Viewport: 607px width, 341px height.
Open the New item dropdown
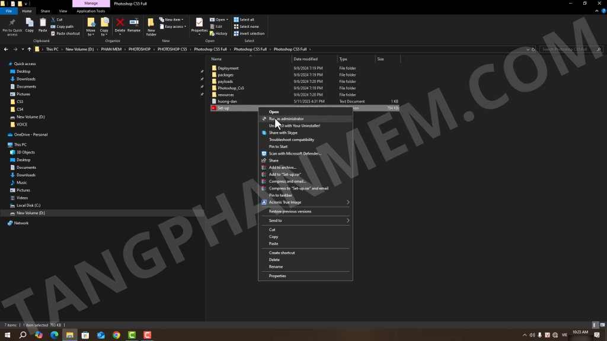pos(174,20)
